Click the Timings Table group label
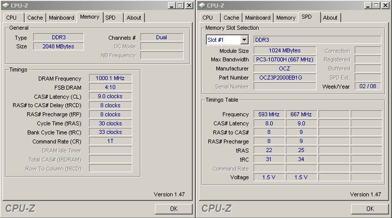The height and width of the screenshot is (218, 392). (222, 100)
